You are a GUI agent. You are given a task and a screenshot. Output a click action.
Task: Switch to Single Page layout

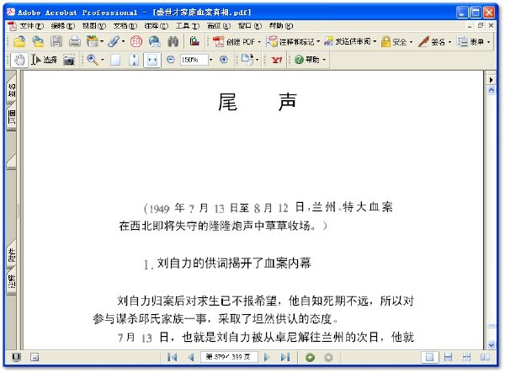tap(429, 357)
